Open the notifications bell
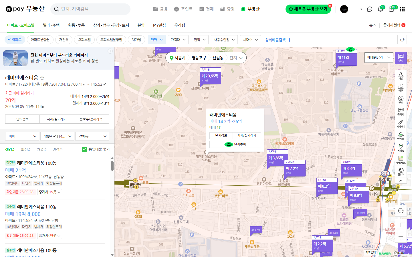Screen dimensions: 412x257 [x=381, y=9]
